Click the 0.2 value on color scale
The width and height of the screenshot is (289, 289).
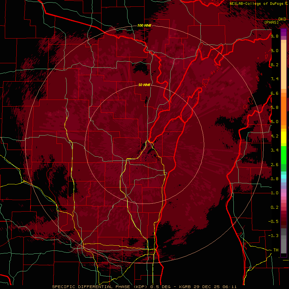point(275,207)
